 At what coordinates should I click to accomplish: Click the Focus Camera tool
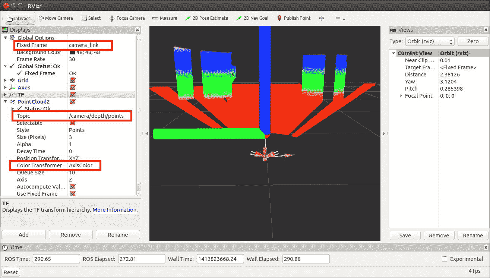tap(127, 18)
